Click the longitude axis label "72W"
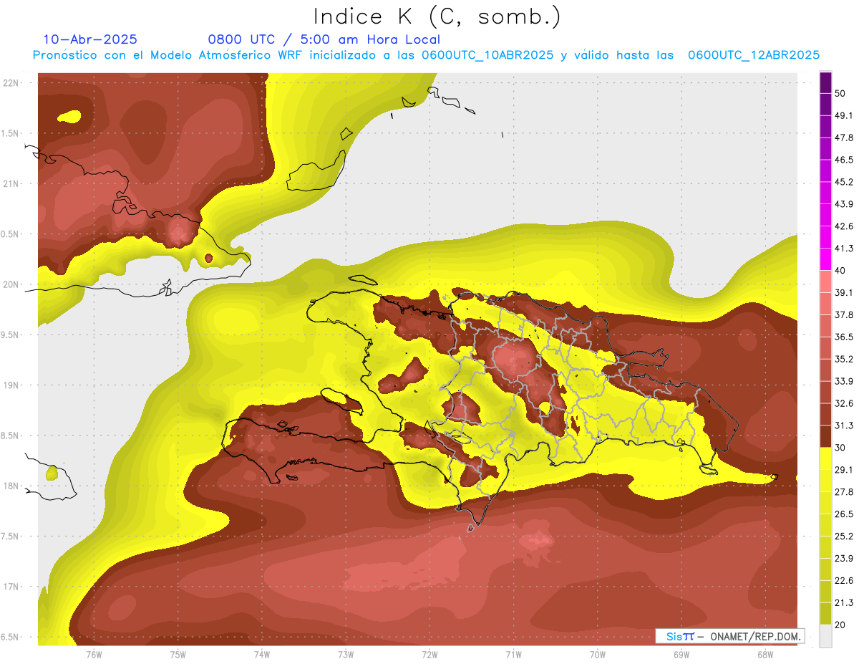This screenshot has height=664, width=859. [x=429, y=655]
